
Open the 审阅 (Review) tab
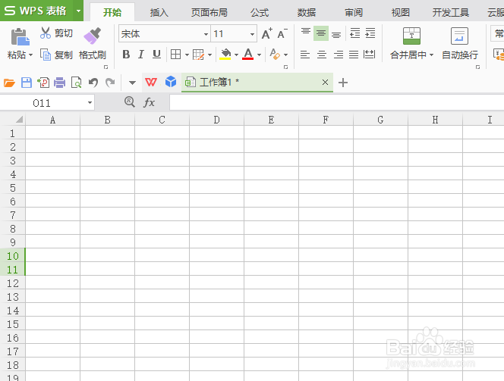(x=354, y=13)
